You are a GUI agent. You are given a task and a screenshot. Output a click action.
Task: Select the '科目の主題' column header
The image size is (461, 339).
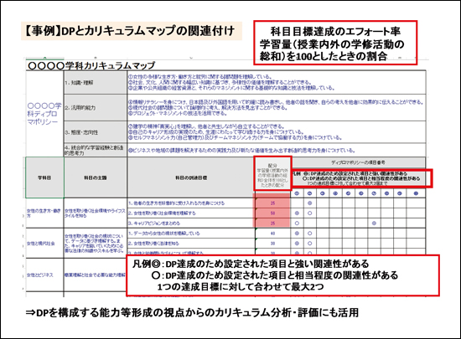[x=96, y=177]
